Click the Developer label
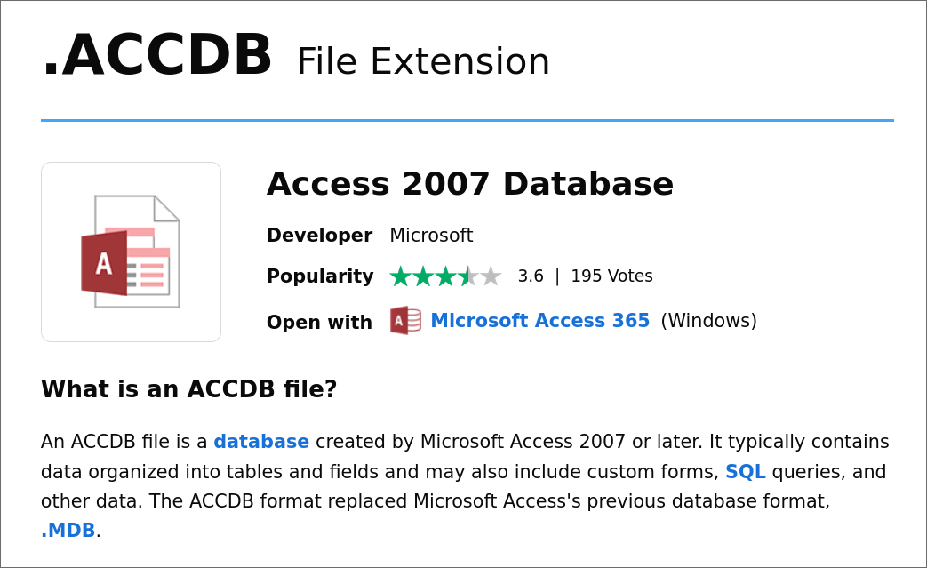The height and width of the screenshot is (568, 927). tap(319, 236)
